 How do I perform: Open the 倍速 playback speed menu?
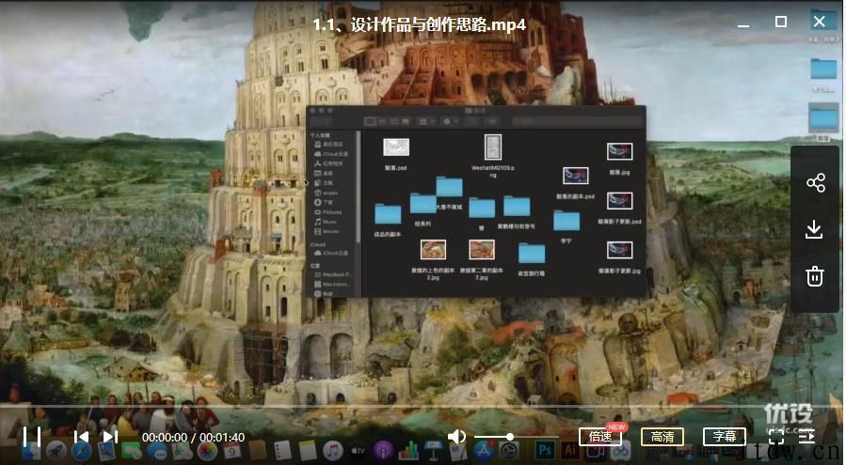(600, 437)
